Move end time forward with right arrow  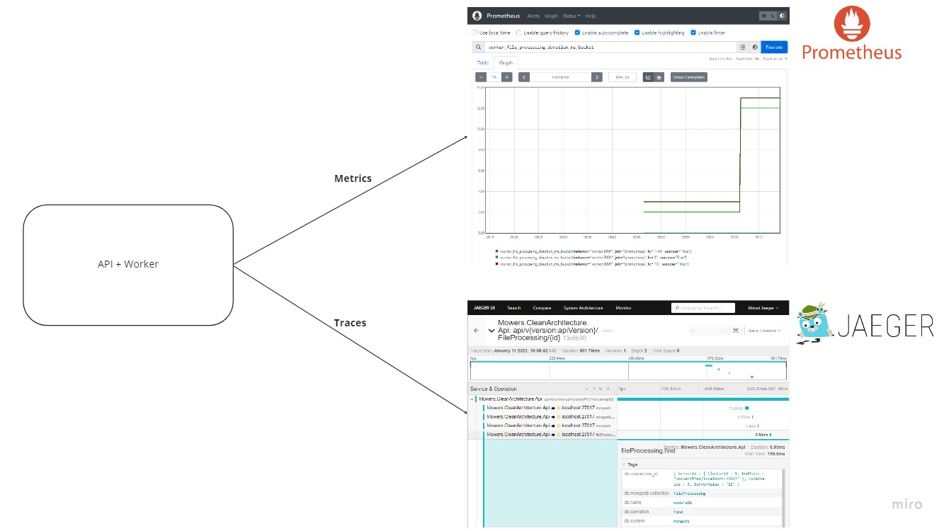tap(597, 77)
